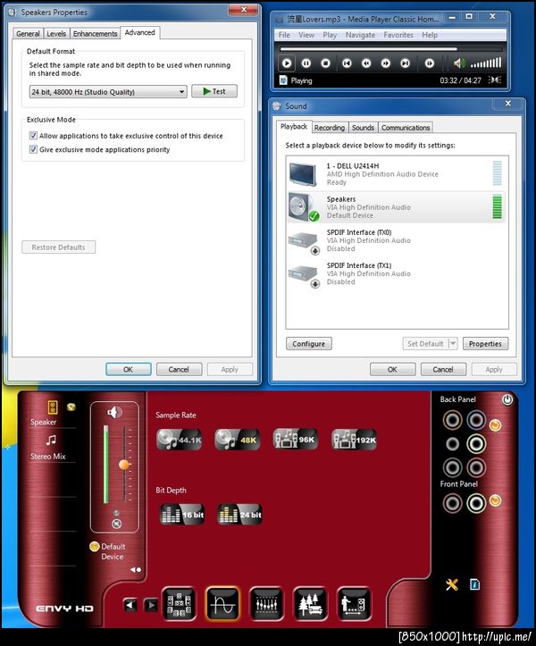Screen dimensions: 536x646
Task: Click the frame-step button in Media Player
Action: pos(430,63)
